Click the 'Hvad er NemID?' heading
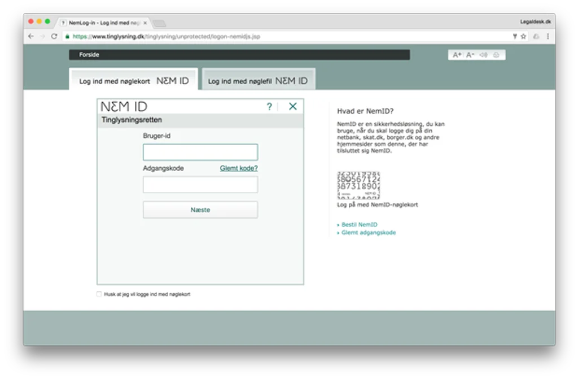Image resolution: width=578 pixels, height=379 pixels. [x=365, y=111]
